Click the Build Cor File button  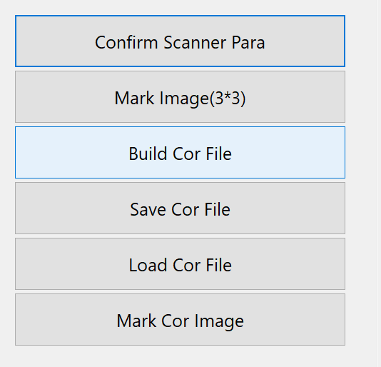tap(180, 152)
